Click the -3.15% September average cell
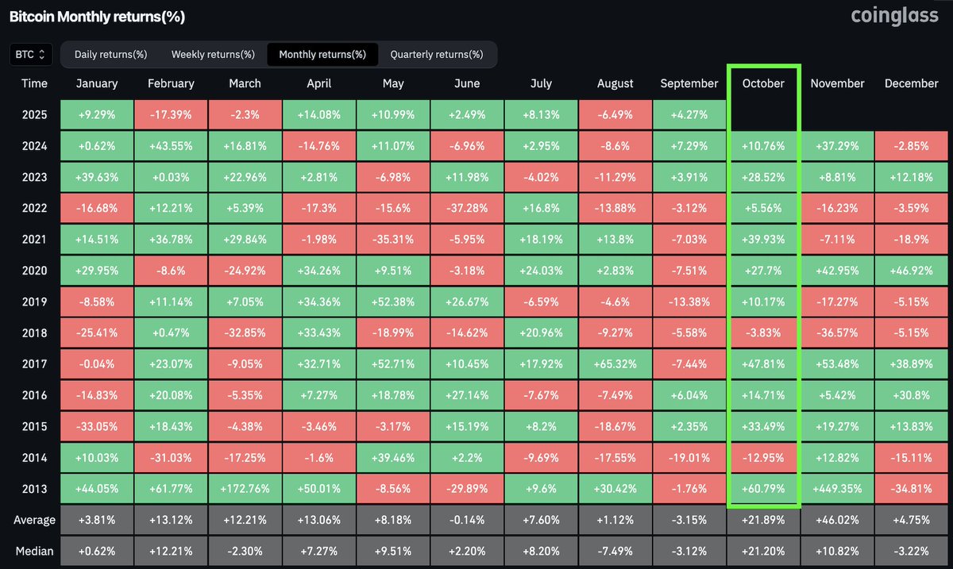Viewport: 953px width, 569px height. (x=689, y=520)
